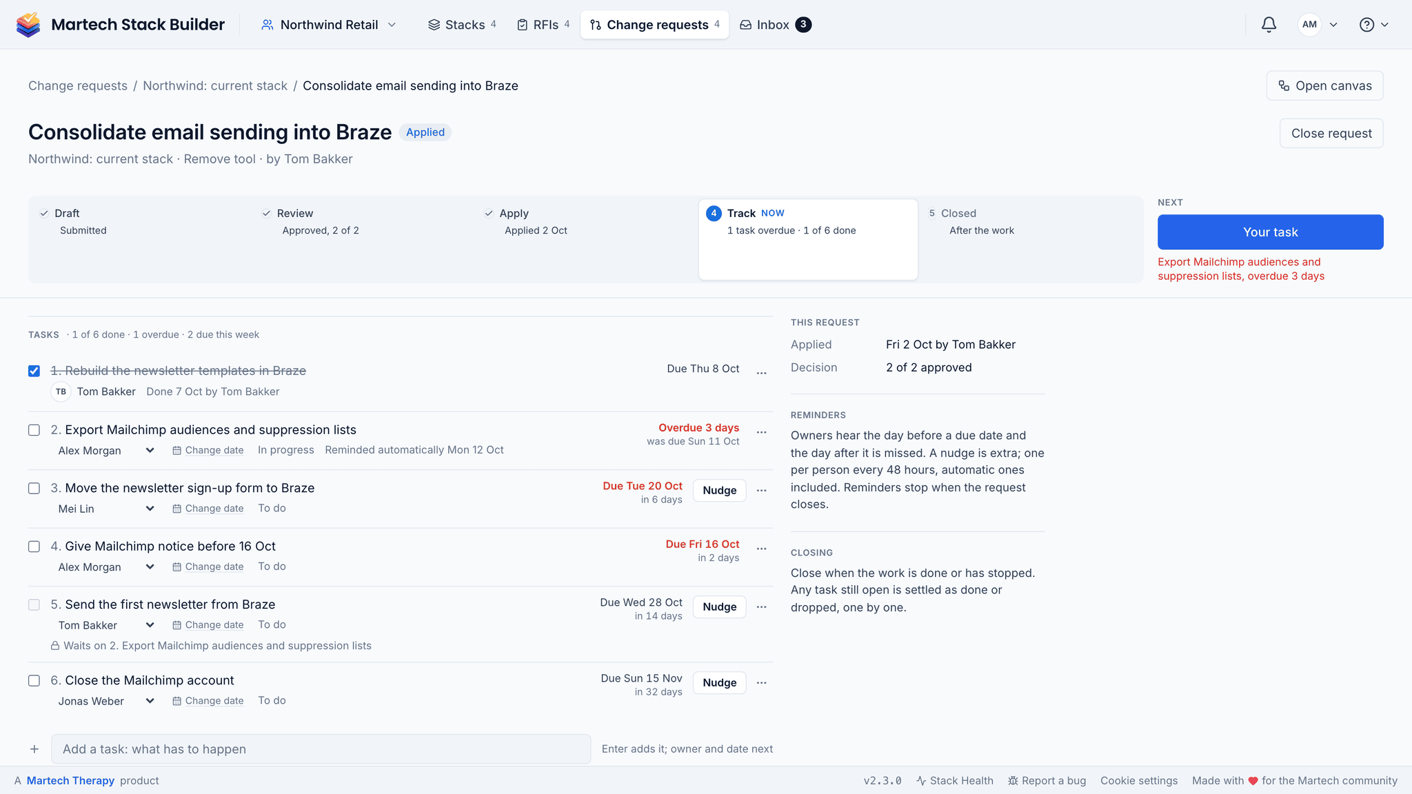Click the bug icon next to Report a bug

click(1013, 781)
